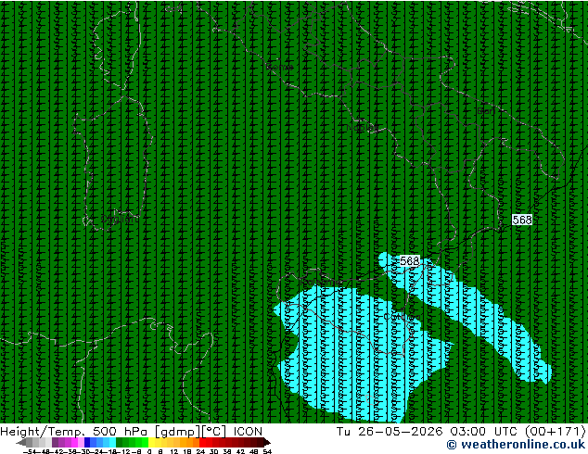The image size is (588, 454).
Task: Click the 568 contour label over the cyan area
Action: [x=410, y=260]
